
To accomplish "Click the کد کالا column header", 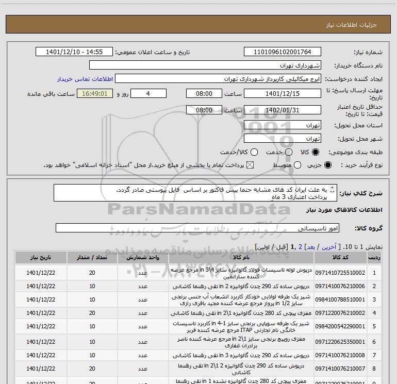I will pos(340,257).
